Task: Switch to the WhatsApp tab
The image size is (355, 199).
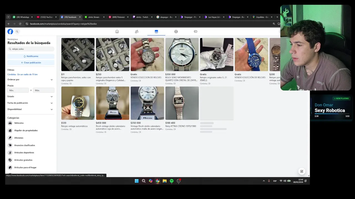Action: pyautogui.click(x=22, y=17)
